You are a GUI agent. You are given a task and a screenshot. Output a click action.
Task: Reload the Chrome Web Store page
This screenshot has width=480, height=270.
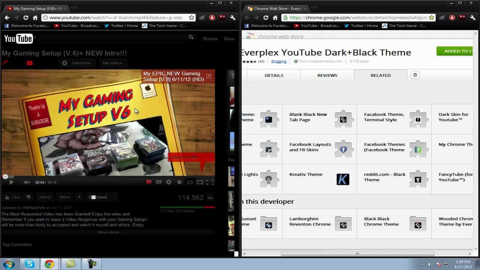[266, 18]
